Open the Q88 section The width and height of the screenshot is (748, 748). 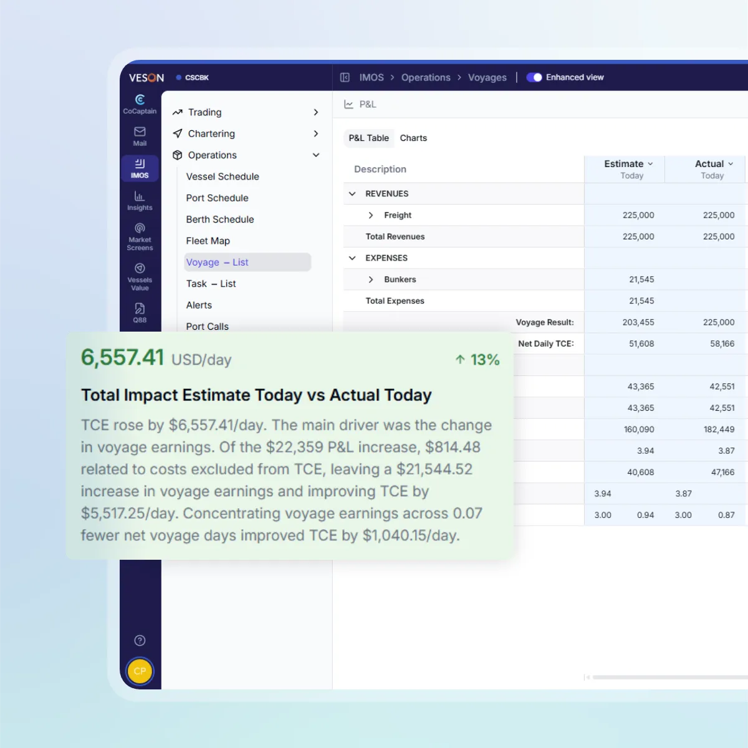click(140, 313)
